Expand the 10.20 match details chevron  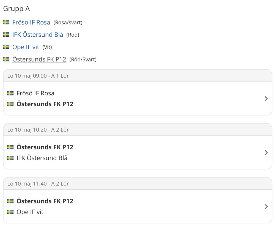[x=266, y=152]
